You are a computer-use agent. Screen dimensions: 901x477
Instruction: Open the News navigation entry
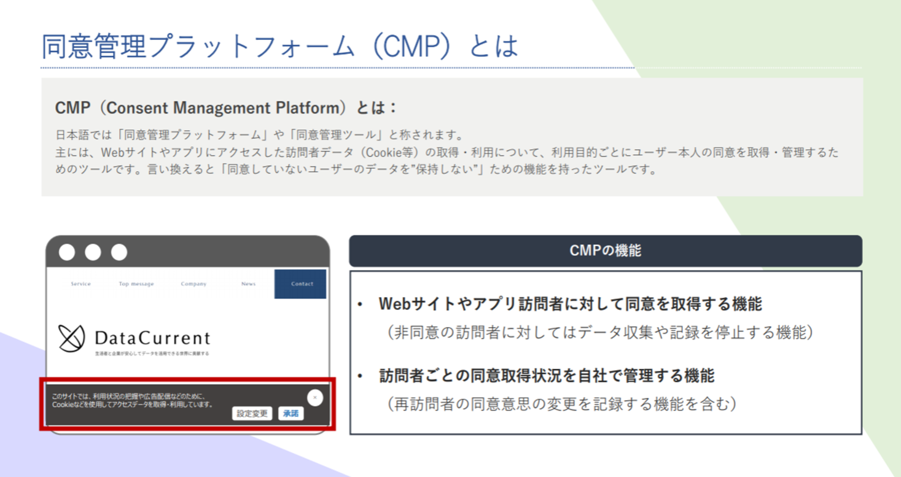coord(248,284)
